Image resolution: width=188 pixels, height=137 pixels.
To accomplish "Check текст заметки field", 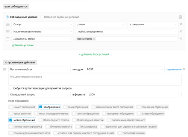I will tap(11, 114).
